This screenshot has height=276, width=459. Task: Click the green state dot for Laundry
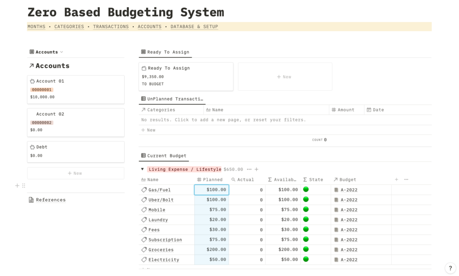[x=306, y=220]
